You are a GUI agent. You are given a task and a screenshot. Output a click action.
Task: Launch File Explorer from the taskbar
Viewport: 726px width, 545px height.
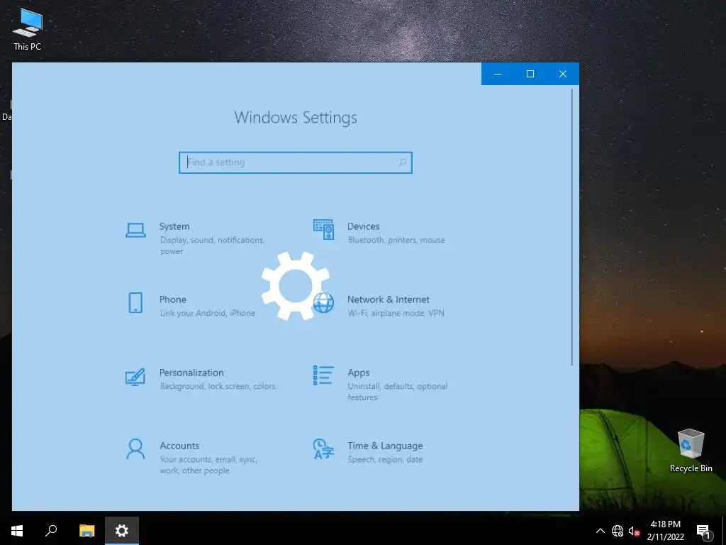coord(86,531)
